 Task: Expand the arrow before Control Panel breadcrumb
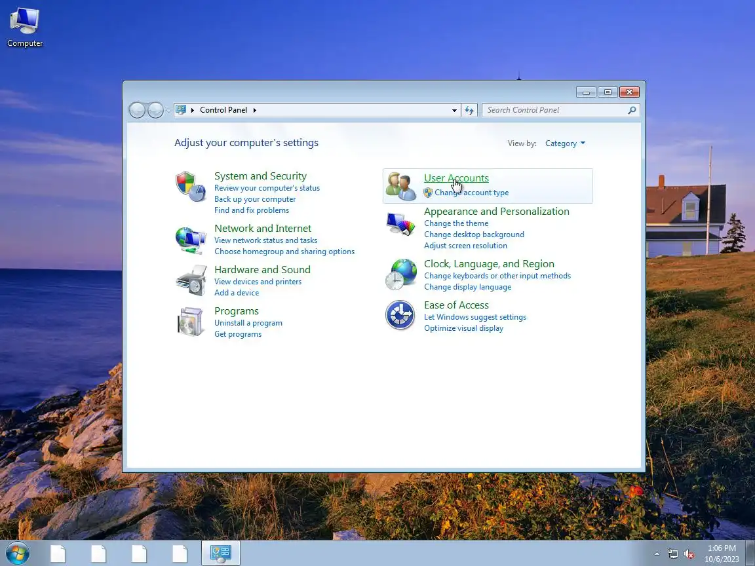point(193,110)
